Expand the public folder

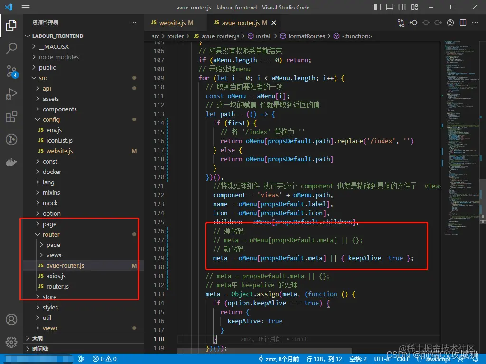[x=84, y=67]
